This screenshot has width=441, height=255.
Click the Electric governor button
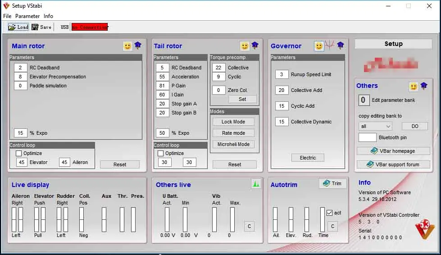tap(308, 158)
